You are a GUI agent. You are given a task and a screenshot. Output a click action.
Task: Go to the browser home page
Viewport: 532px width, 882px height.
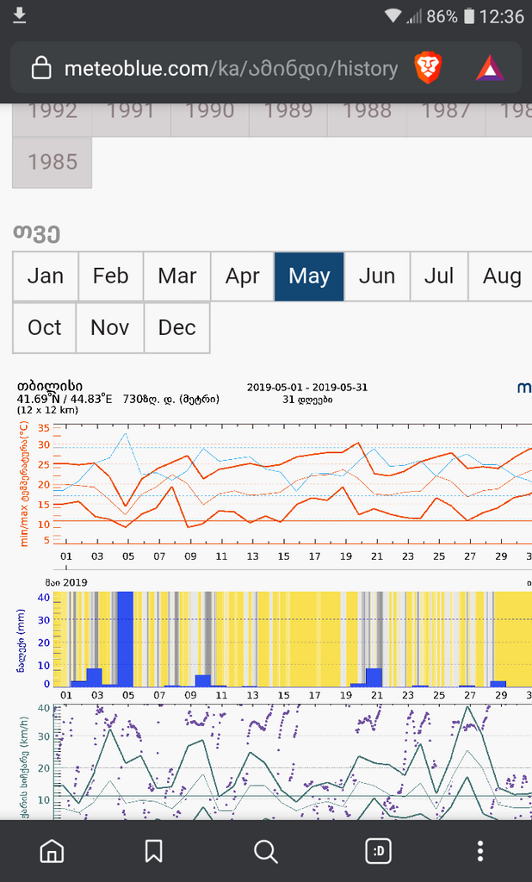(x=52, y=851)
